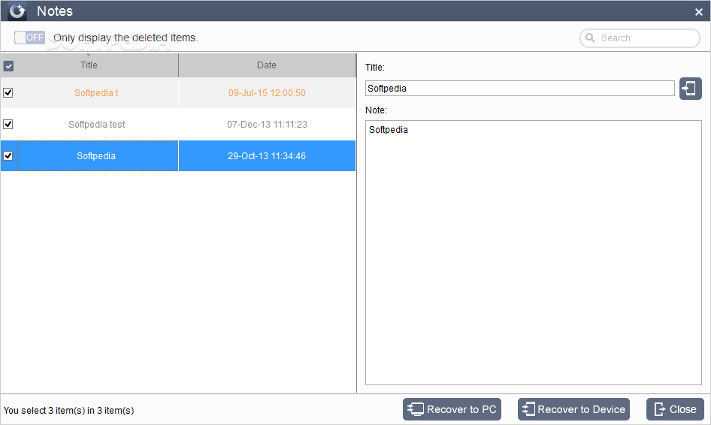Viewport: 711px width, 425px height.
Task: Click the Recover to Device button
Action: [x=573, y=409]
